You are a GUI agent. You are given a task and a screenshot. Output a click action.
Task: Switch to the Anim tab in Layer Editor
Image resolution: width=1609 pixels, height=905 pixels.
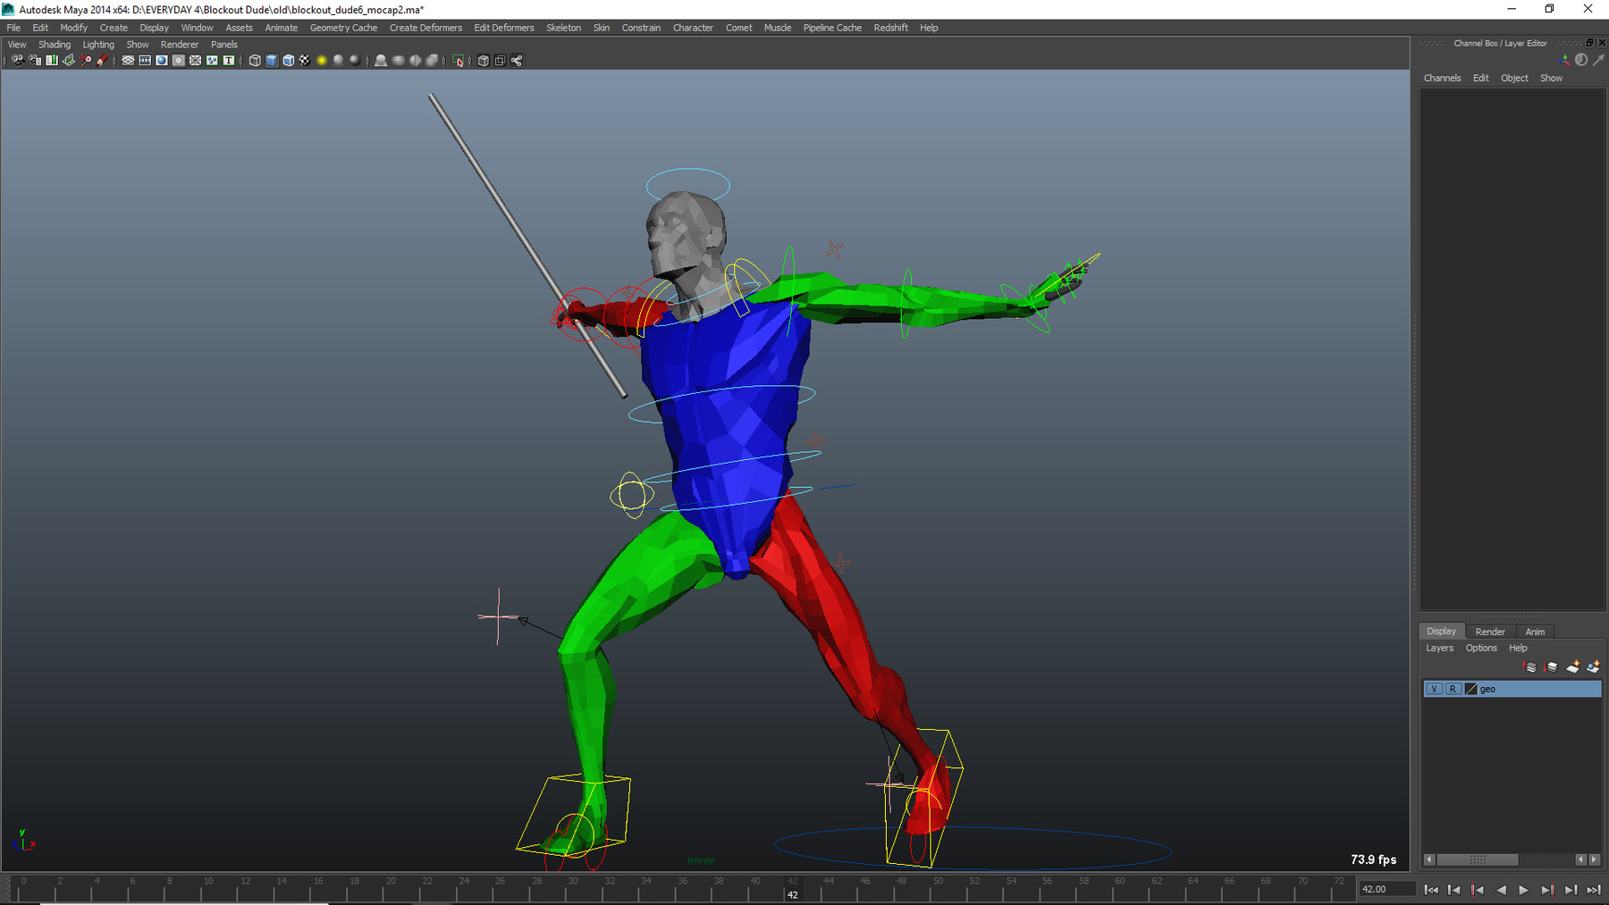tap(1535, 632)
